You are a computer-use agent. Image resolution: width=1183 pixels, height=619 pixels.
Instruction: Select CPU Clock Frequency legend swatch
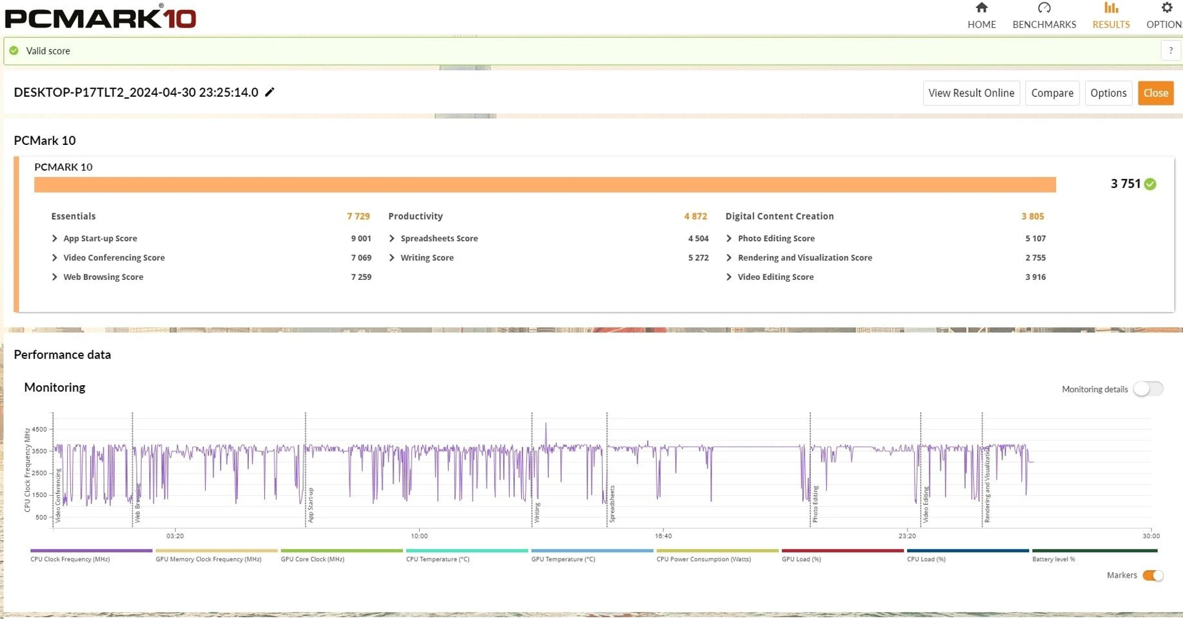point(91,551)
